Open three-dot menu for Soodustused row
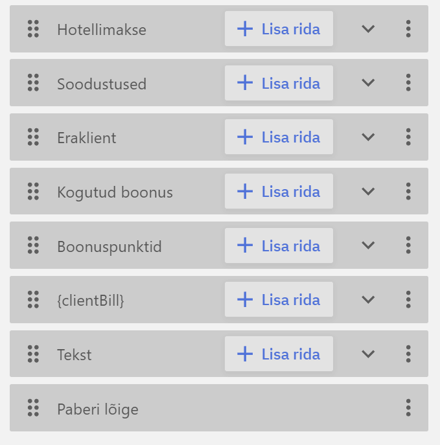The width and height of the screenshot is (440, 445). pyautogui.click(x=408, y=83)
